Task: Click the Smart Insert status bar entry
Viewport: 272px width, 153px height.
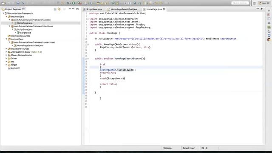Action: point(189,148)
